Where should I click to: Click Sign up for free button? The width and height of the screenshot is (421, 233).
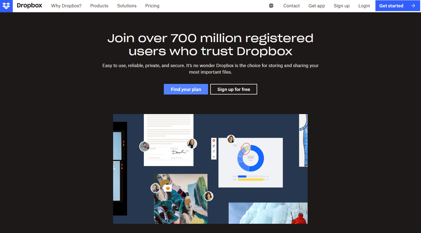pyautogui.click(x=234, y=89)
